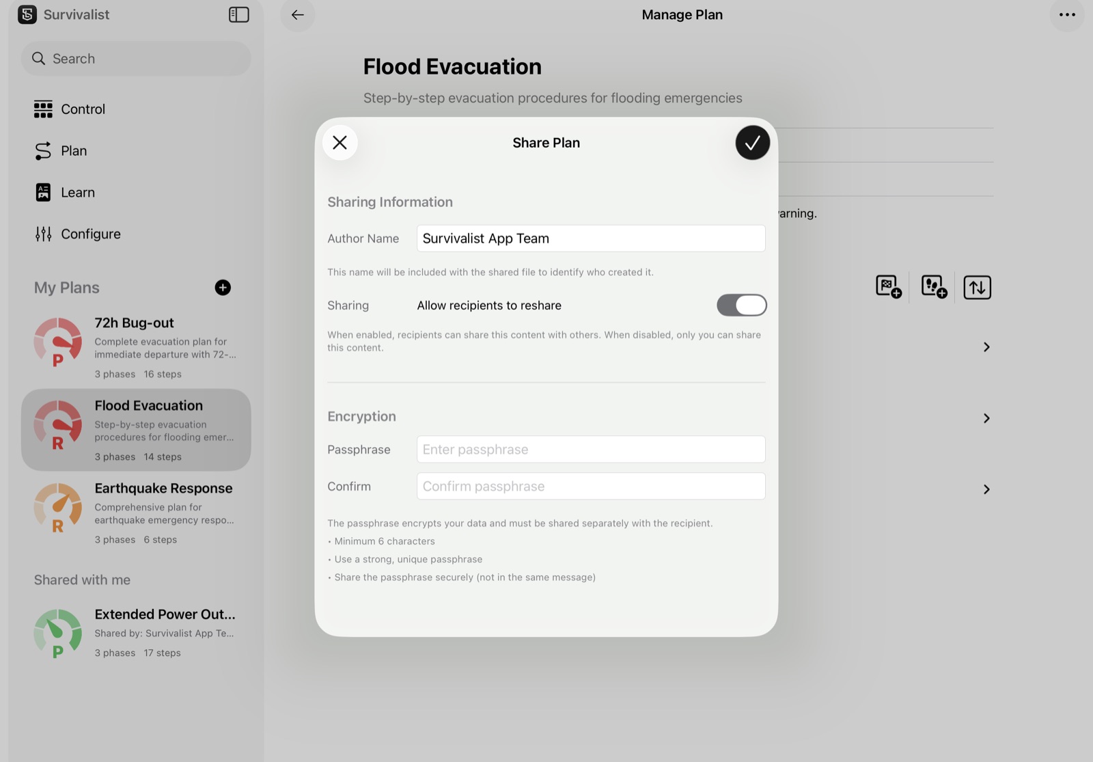
Task: Go back with the arrow icon
Action: tap(297, 14)
